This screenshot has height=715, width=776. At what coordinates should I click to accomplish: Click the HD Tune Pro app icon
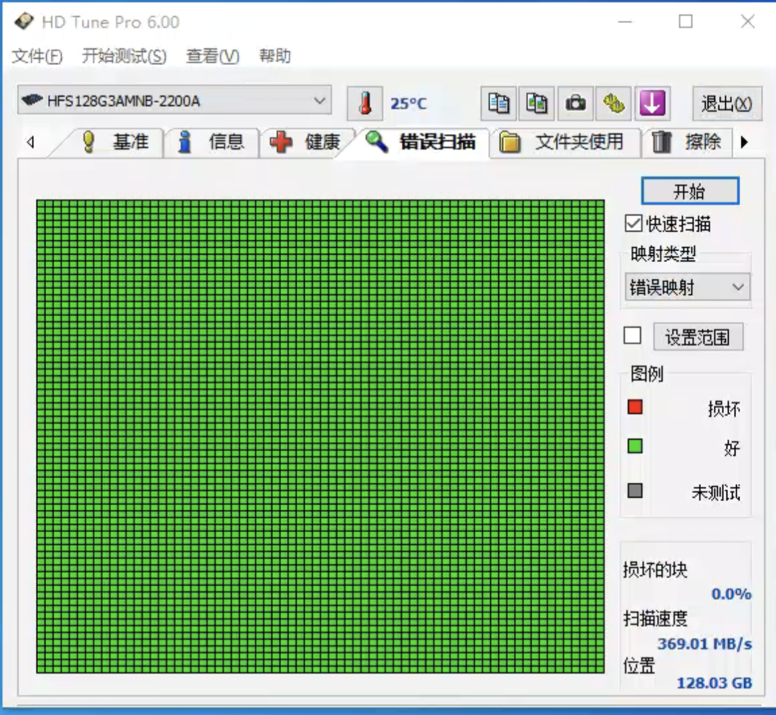coord(24,21)
